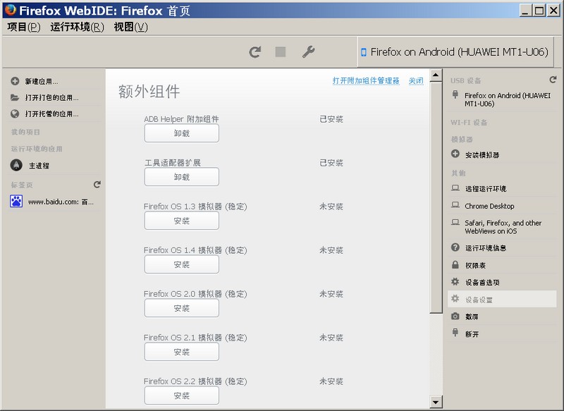The height and width of the screenshot is (411, 564).
Task: Click the USB plug icon for HUAWEI device
Action: tap(455, 94)
